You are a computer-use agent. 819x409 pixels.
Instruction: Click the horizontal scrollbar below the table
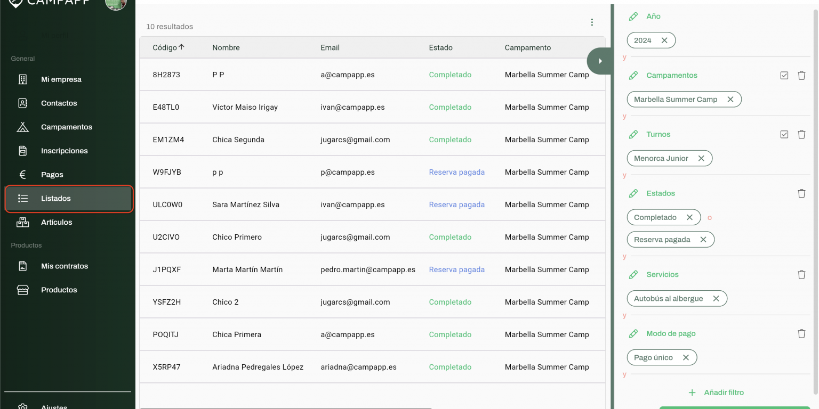click(285, 408)
